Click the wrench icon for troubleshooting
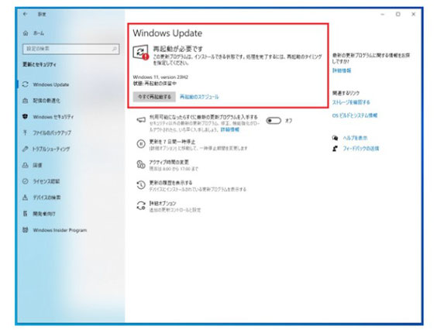The width and height of the screenshot is (444, 330). pos(26,149)
